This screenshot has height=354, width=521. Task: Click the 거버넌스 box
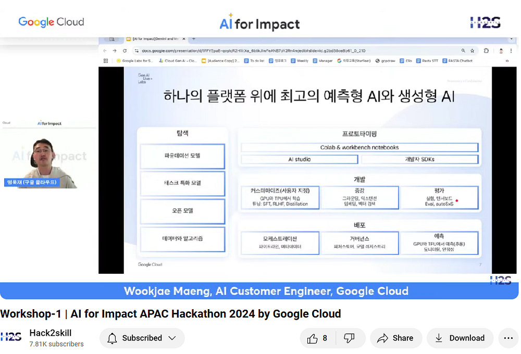(359, 243)
